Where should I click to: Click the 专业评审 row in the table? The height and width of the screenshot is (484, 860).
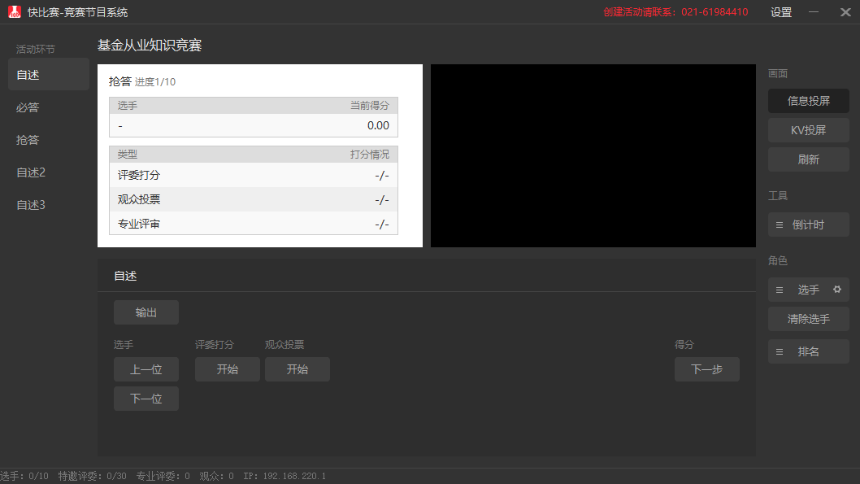coord(254,224)
